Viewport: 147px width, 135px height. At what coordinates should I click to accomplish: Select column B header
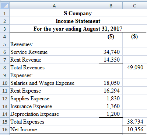(x=111, y=6)
